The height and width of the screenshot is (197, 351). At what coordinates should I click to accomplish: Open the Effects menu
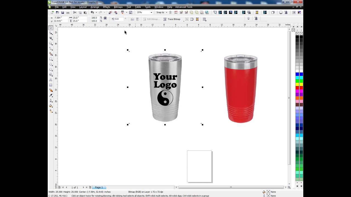click(106, 7)
